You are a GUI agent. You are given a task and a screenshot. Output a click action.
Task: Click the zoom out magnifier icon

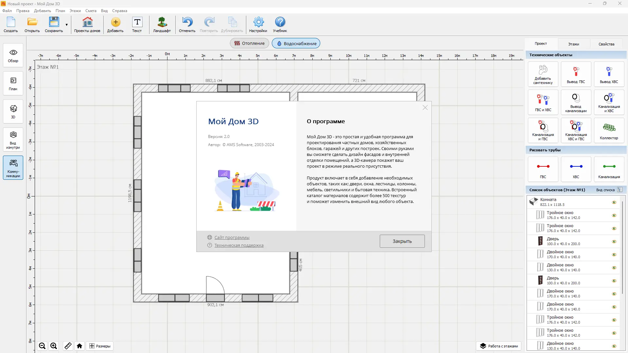[x=42, y=346]
